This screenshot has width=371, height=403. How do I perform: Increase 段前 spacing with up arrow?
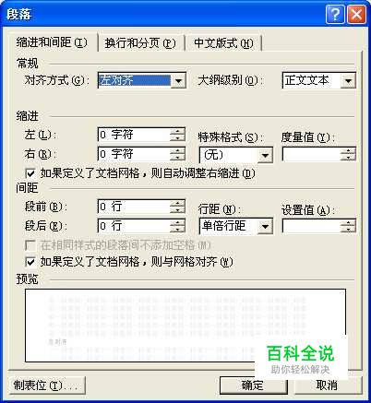[x=177, y=203]
